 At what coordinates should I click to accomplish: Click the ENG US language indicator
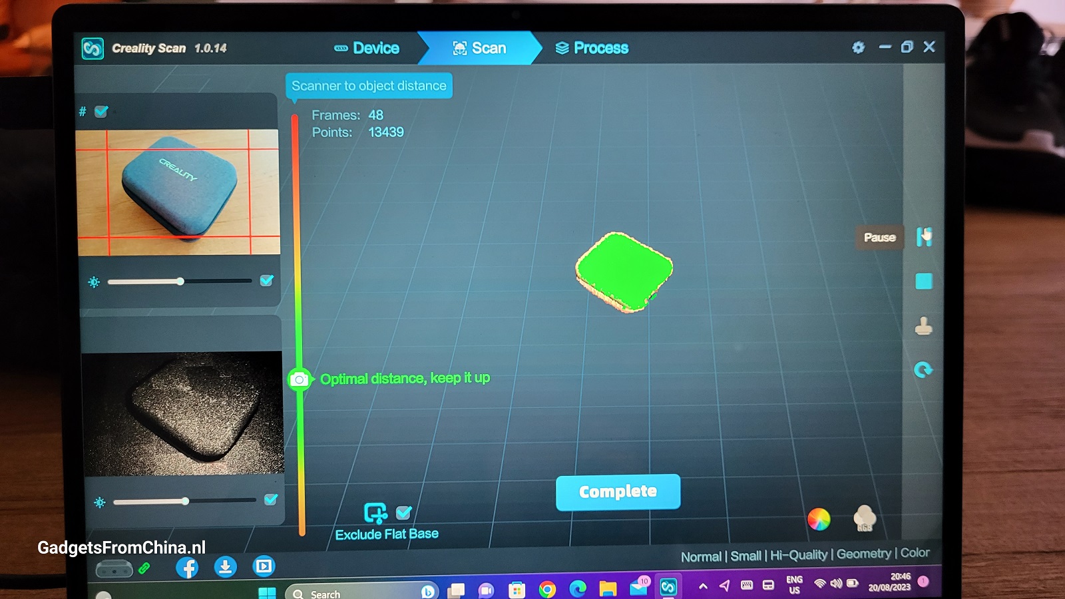pos(794,584)
